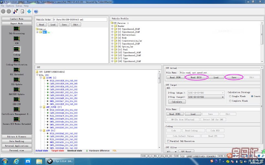Click Load button under SVT Target

tap(193, 114)
